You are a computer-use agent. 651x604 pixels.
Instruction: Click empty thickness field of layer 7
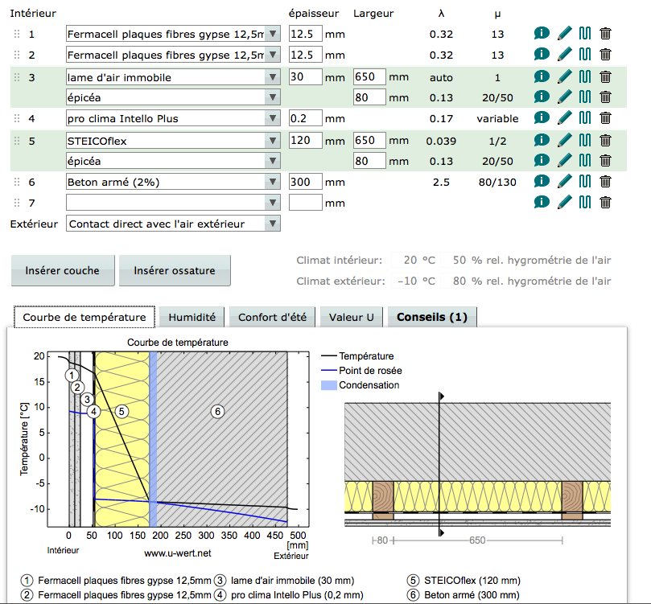coord(306,203)
